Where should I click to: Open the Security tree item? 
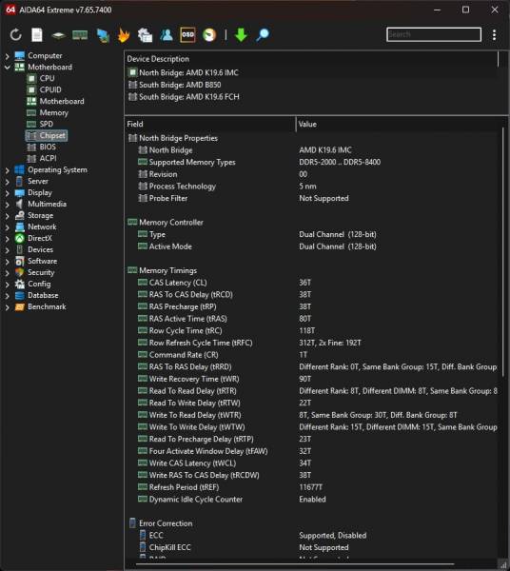pyautogui.click(x=34, y=273)
